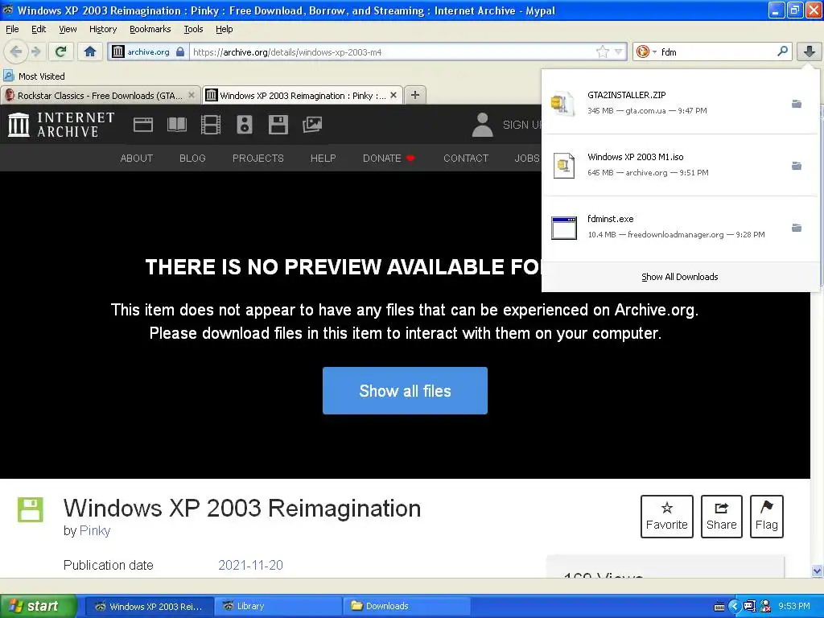Open the Windows Start button
This screenshot has height=618, width=824.
pos(39,606)
